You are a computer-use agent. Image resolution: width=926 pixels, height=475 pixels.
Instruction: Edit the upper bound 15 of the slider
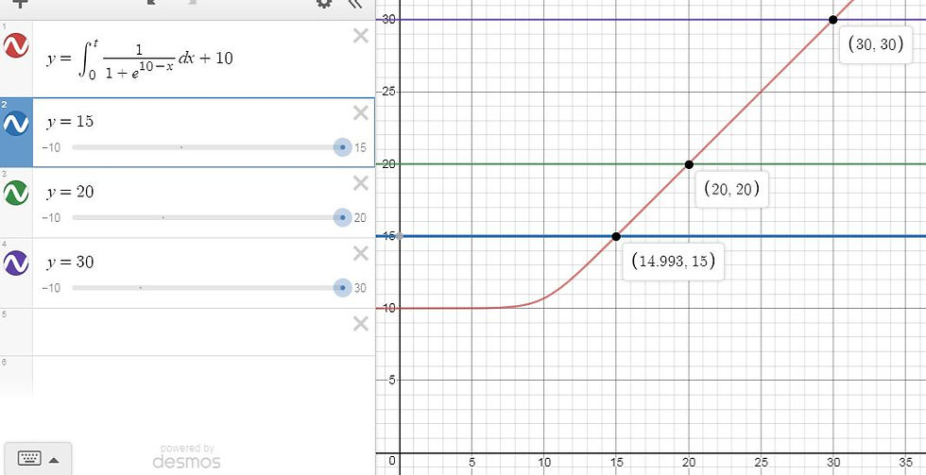tap(360, 147)
